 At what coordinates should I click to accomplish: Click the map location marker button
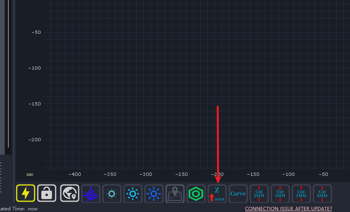pos(175,194)
